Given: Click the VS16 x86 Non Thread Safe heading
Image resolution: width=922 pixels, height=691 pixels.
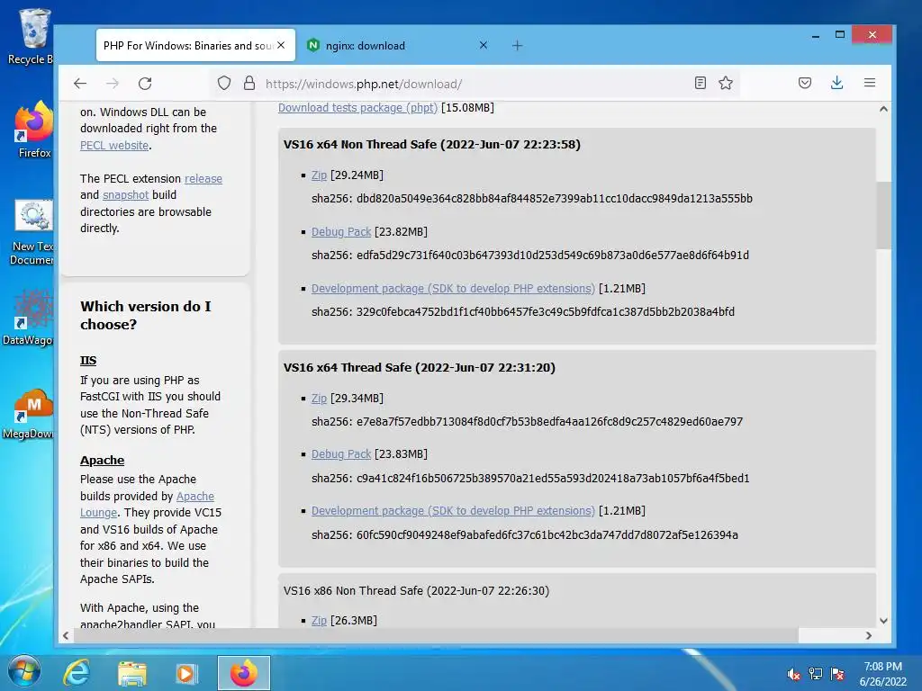Looking at the screenshot, I should click(416, 590).
